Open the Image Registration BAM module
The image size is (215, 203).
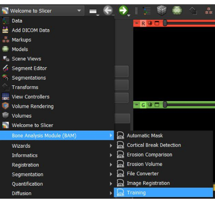(163, 183)
